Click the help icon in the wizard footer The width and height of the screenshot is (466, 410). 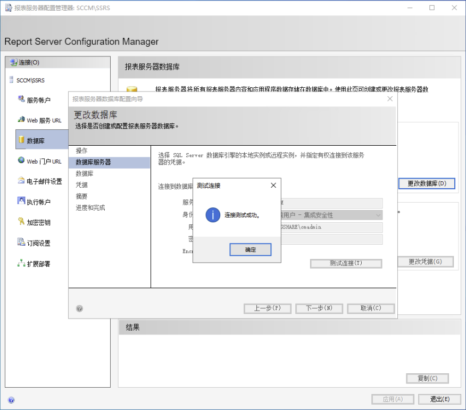[79, 308]
